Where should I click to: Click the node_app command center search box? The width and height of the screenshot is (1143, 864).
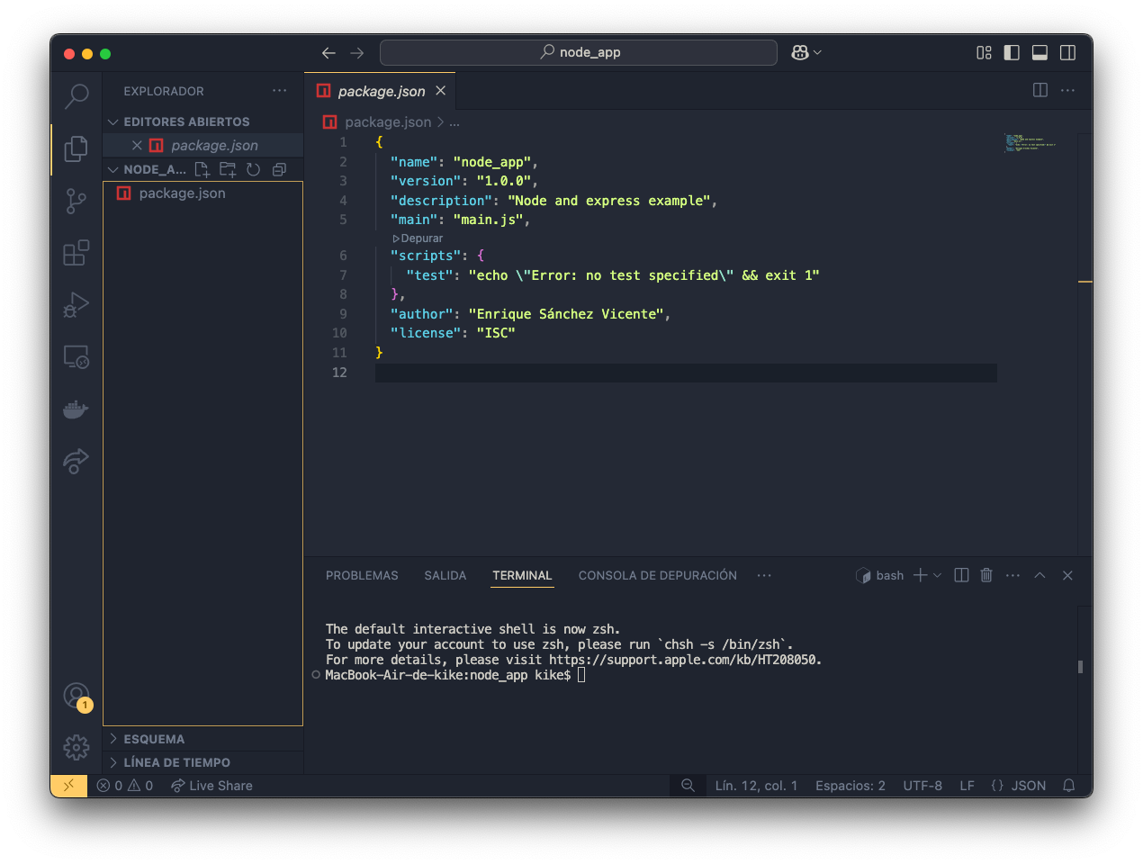pyautogui.click(x=579, y=52)
